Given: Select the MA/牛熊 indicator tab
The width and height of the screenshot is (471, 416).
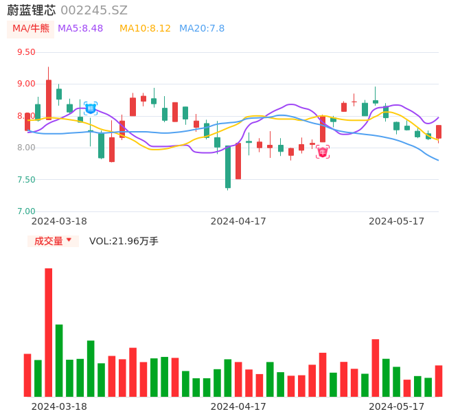Looking at the screenshot, I should tap(31, 29).
